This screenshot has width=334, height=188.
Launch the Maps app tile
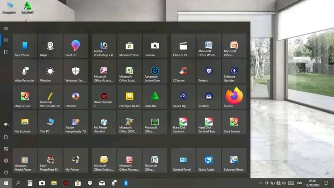point(50,46)
